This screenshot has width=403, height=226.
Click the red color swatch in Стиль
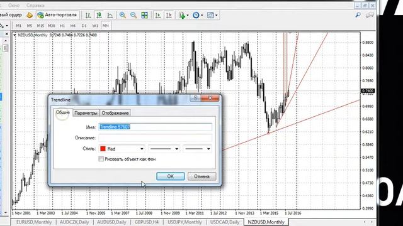[x=103, y=149]
